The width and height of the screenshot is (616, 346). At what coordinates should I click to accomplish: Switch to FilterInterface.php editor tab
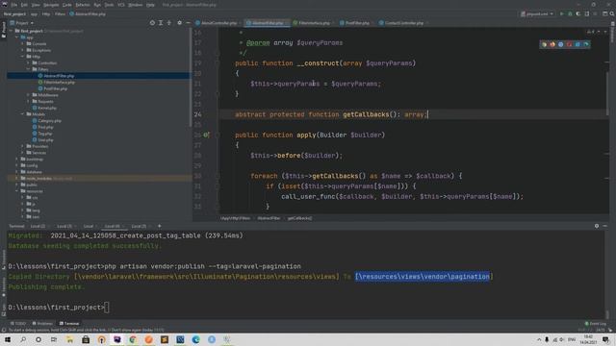click(312, 23)
